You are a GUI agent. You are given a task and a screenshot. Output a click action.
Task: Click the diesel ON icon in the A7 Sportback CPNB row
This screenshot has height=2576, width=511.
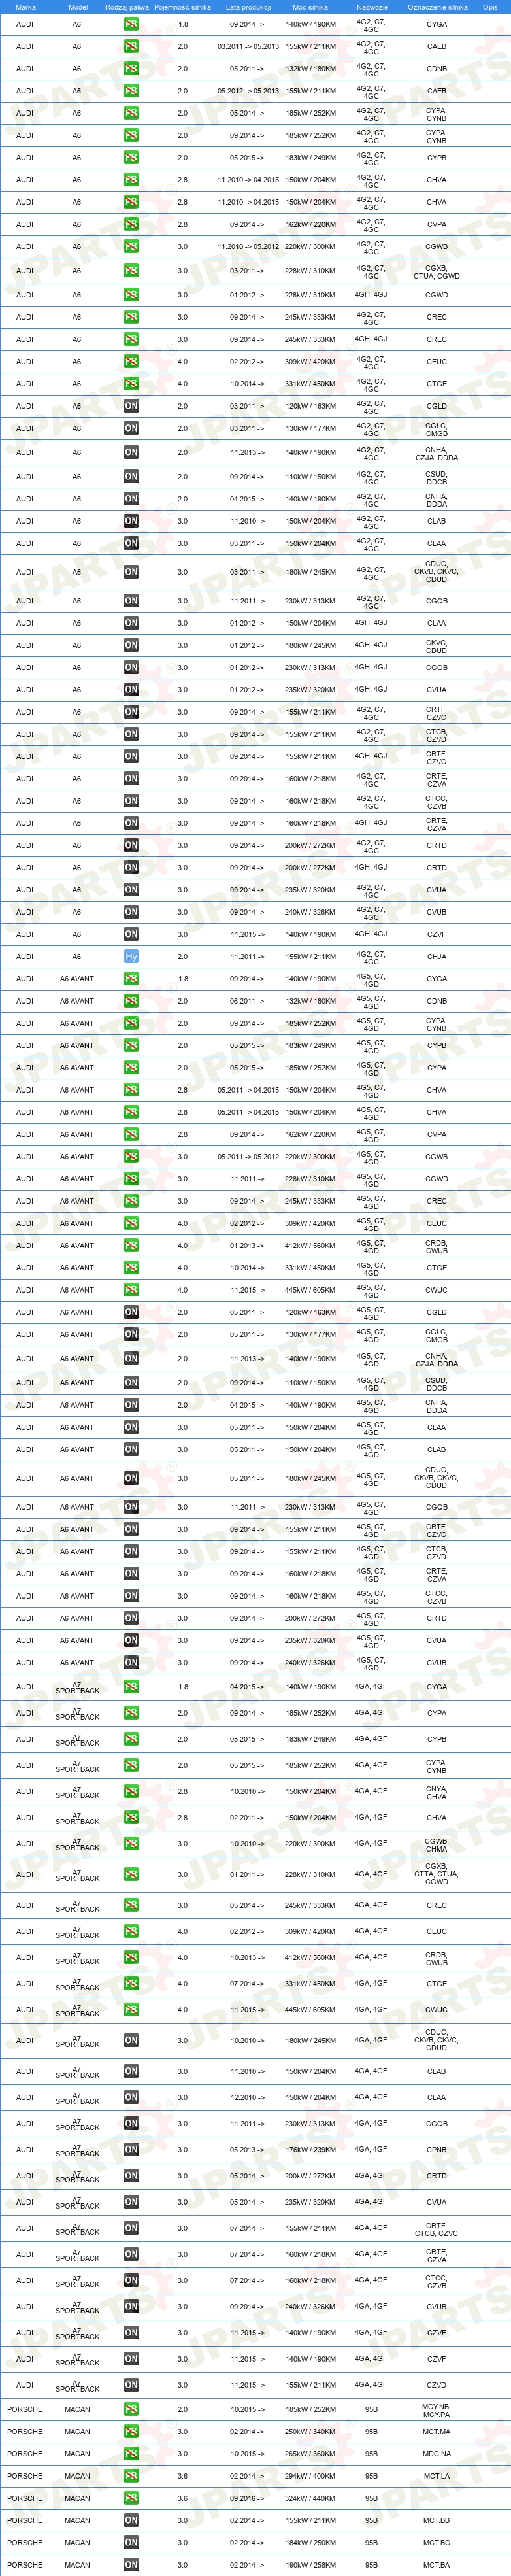click(131, 2149)
